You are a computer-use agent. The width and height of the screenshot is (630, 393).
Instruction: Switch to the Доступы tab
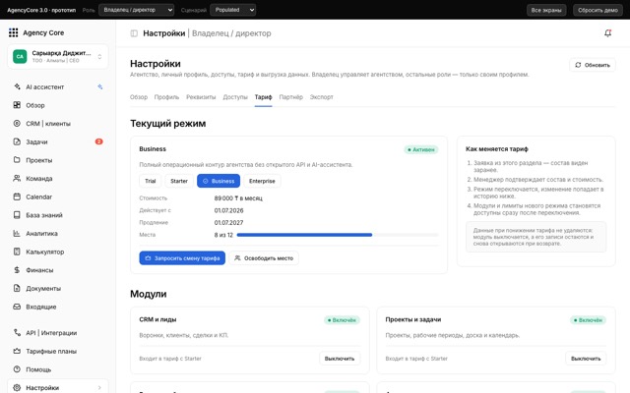[235, 97]
